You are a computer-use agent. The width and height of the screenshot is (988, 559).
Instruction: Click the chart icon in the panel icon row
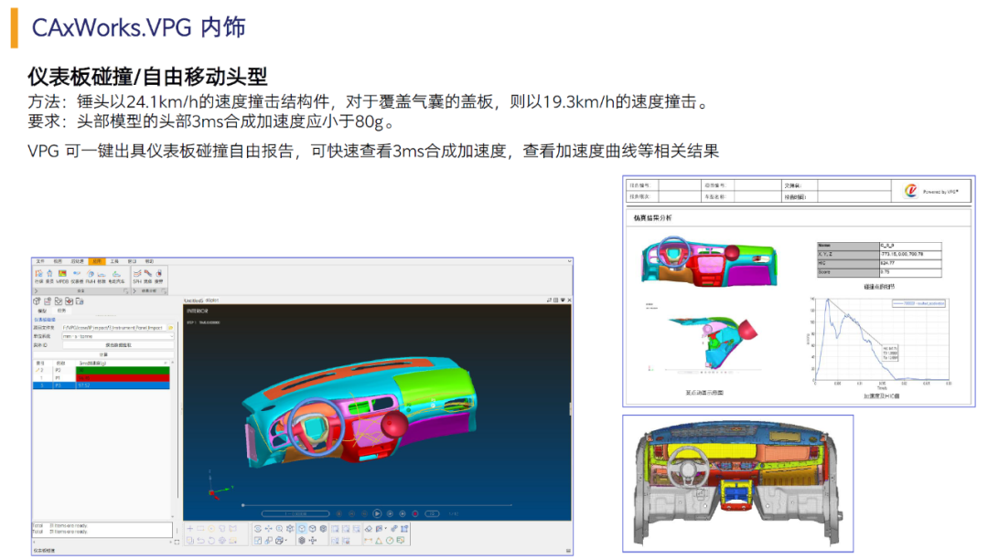tap(48, 301)
